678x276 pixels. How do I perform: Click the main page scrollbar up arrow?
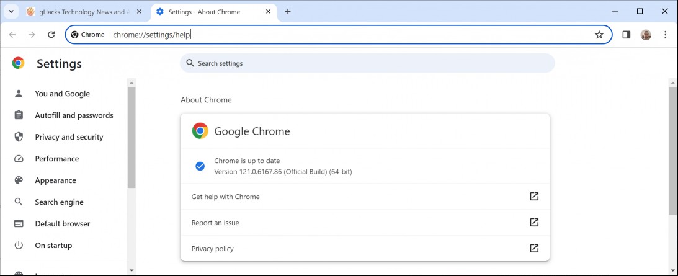672,82
